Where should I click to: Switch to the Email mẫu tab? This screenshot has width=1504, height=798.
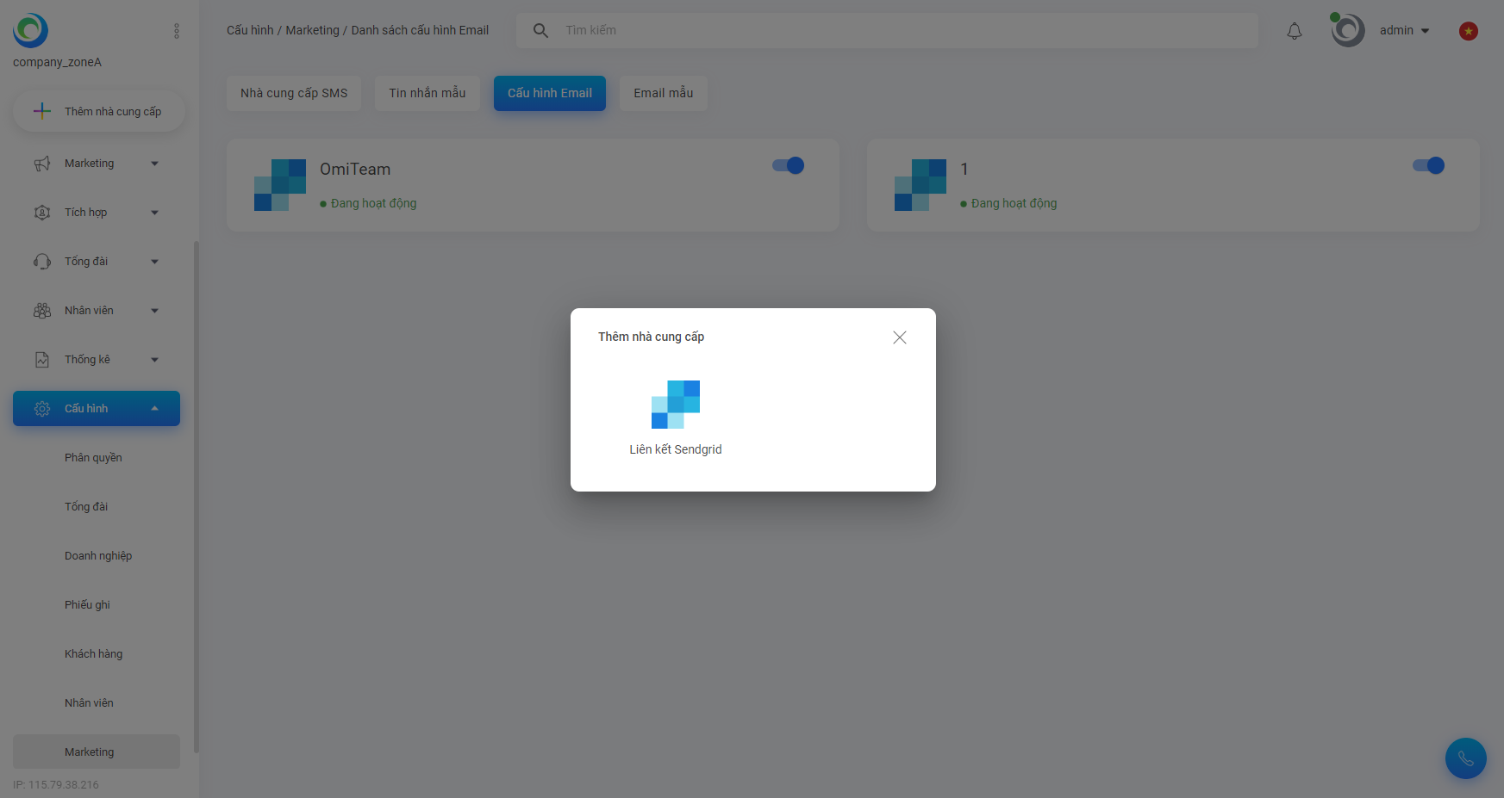click(x=664, y=93)
